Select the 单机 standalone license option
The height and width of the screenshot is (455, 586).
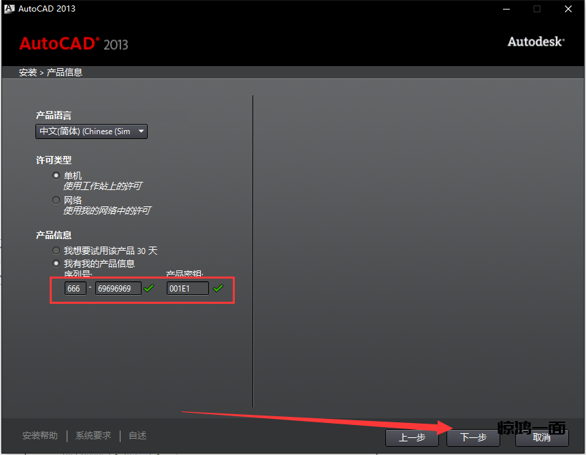[56, 176]
